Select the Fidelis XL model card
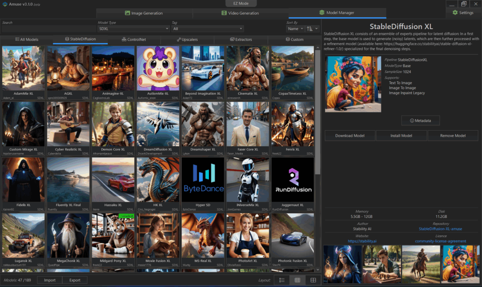This screenshot has height=287, width=482. point(24,184)
